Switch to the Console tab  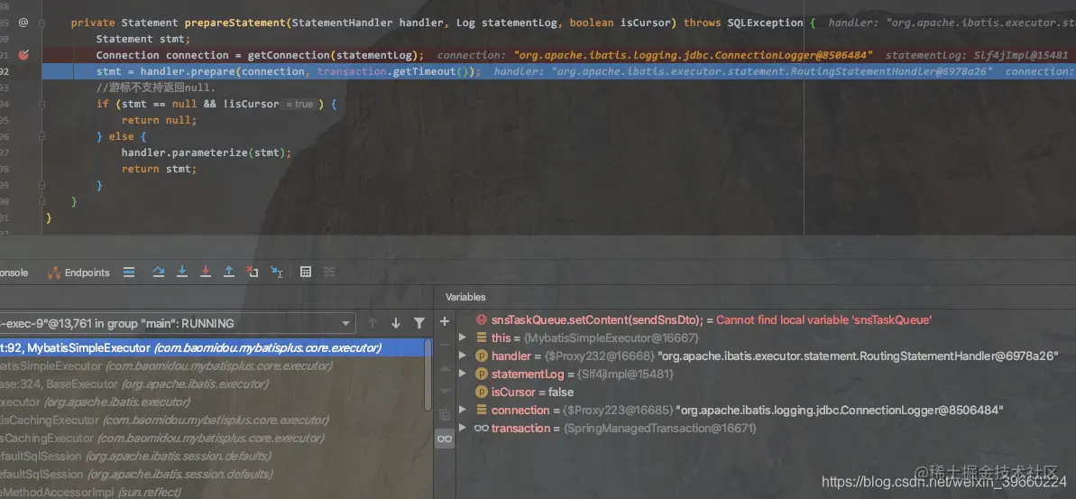(x=13, y=273)
